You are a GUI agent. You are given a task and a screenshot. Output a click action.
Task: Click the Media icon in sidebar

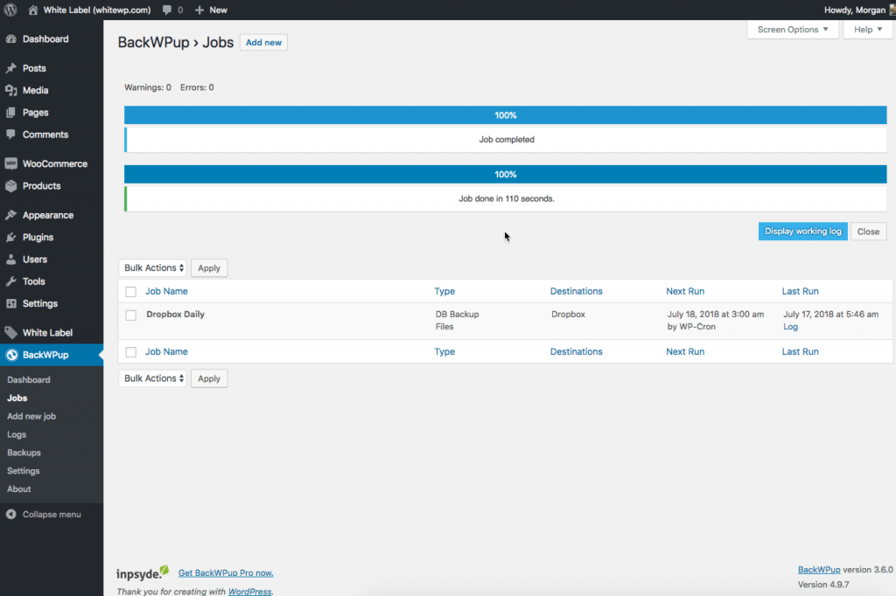10,90
